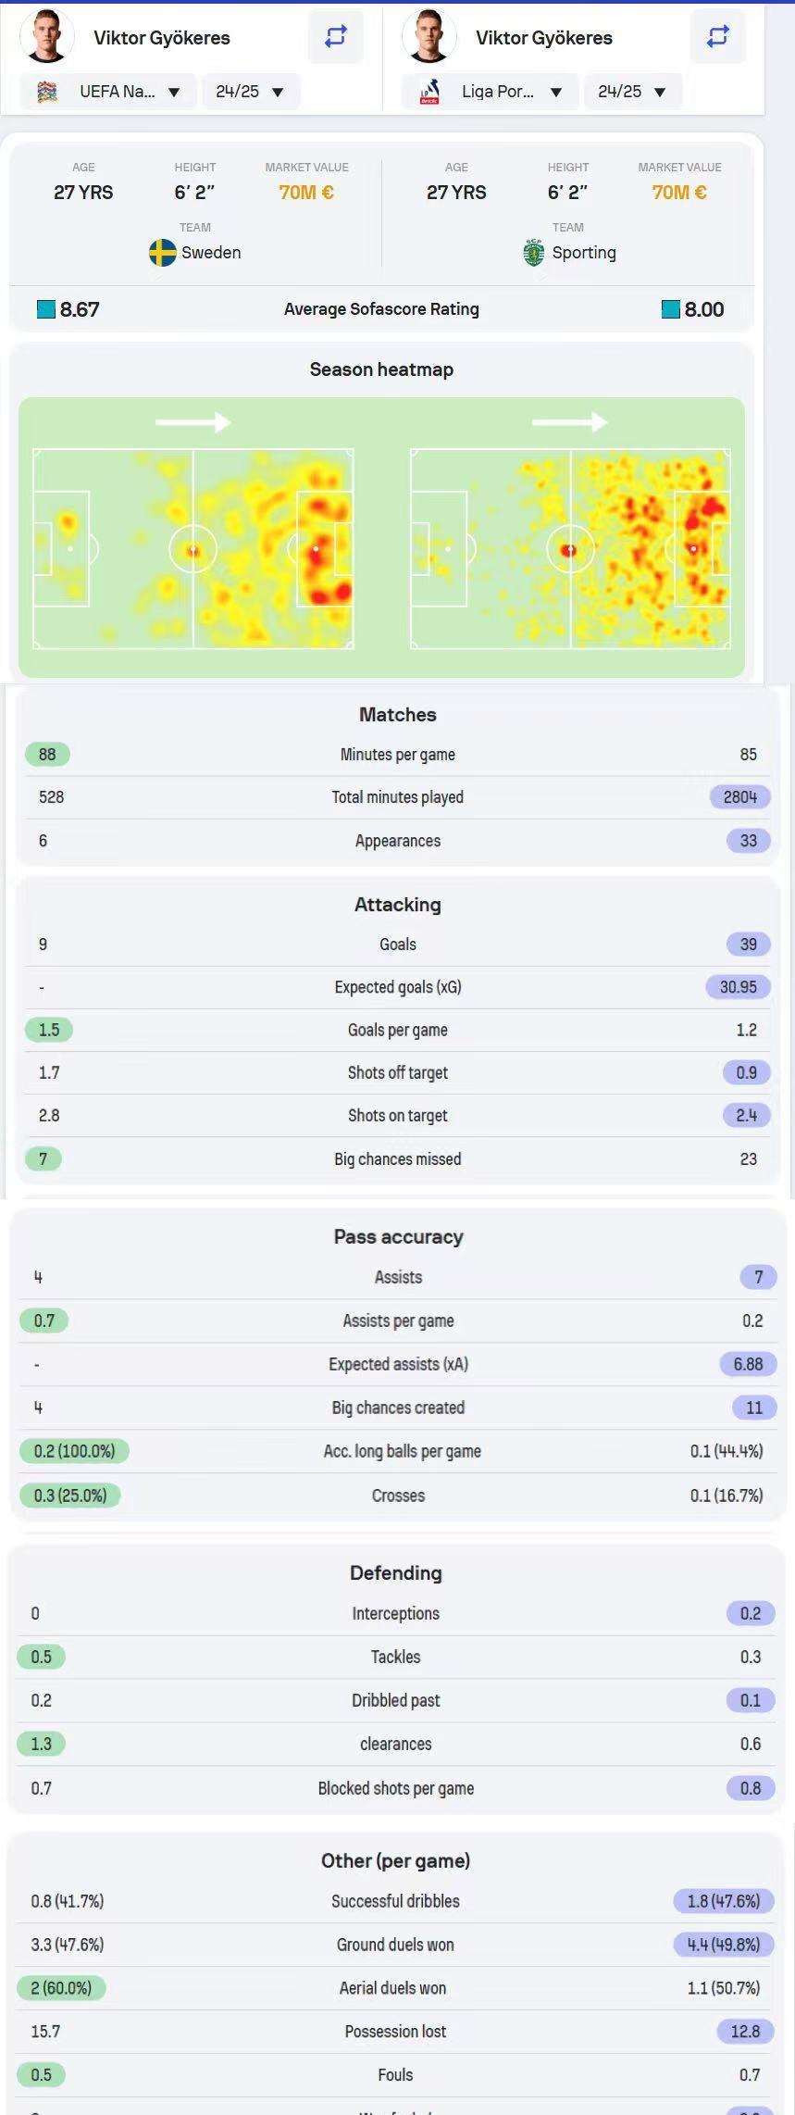
Task: Open the Sporting team link
Action: tap(569, 253)
